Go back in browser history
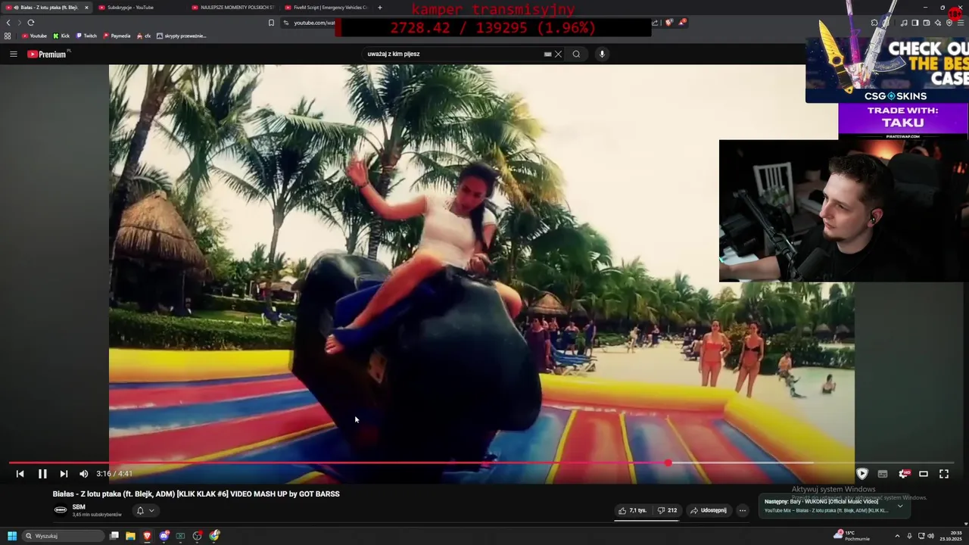The height and width of the screenshot is (545, 969). 8,23
